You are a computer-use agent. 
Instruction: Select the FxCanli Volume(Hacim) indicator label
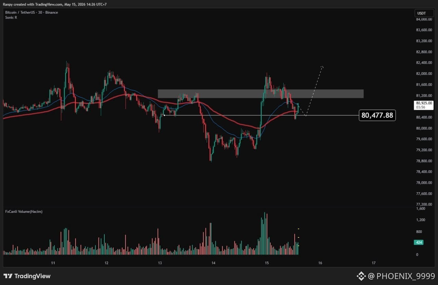click(24, 211)
